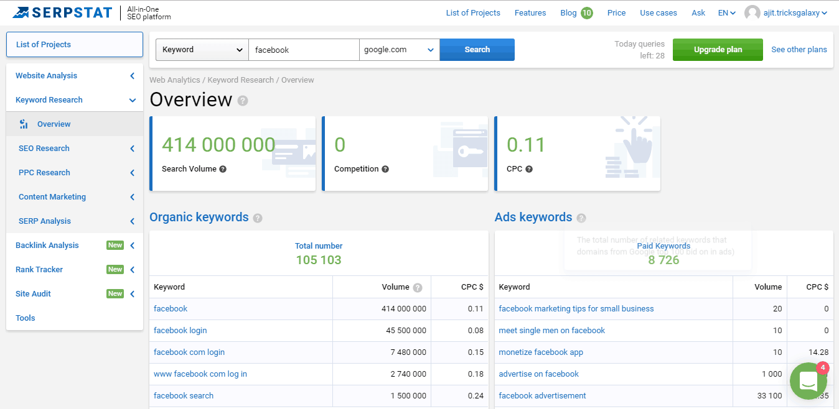Click the Overview sidebar icon
The image size is (839, 409).
click(x=24, y=124)
